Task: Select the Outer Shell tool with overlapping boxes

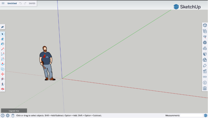Action: click(2, 69)
